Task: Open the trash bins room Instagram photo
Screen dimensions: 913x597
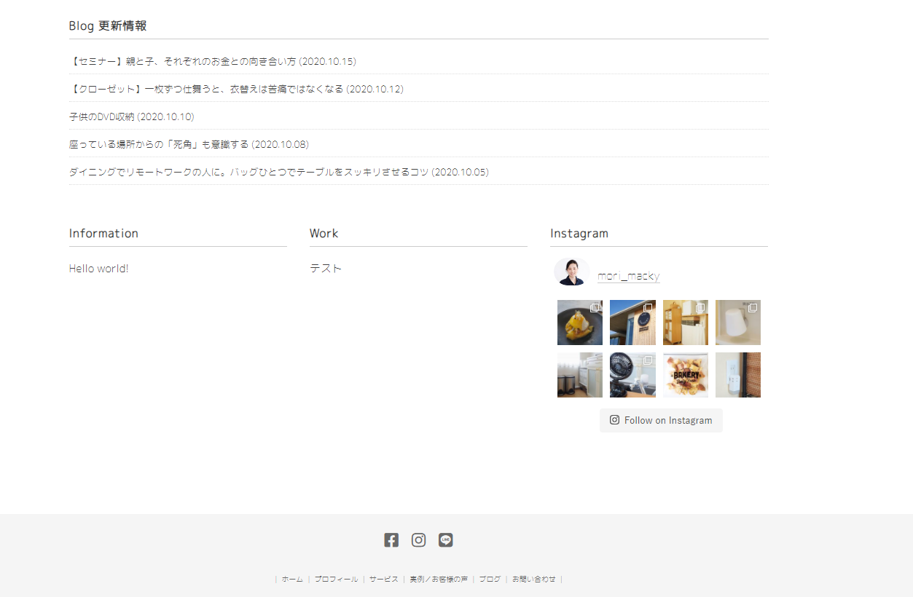Action: (580, 375)
